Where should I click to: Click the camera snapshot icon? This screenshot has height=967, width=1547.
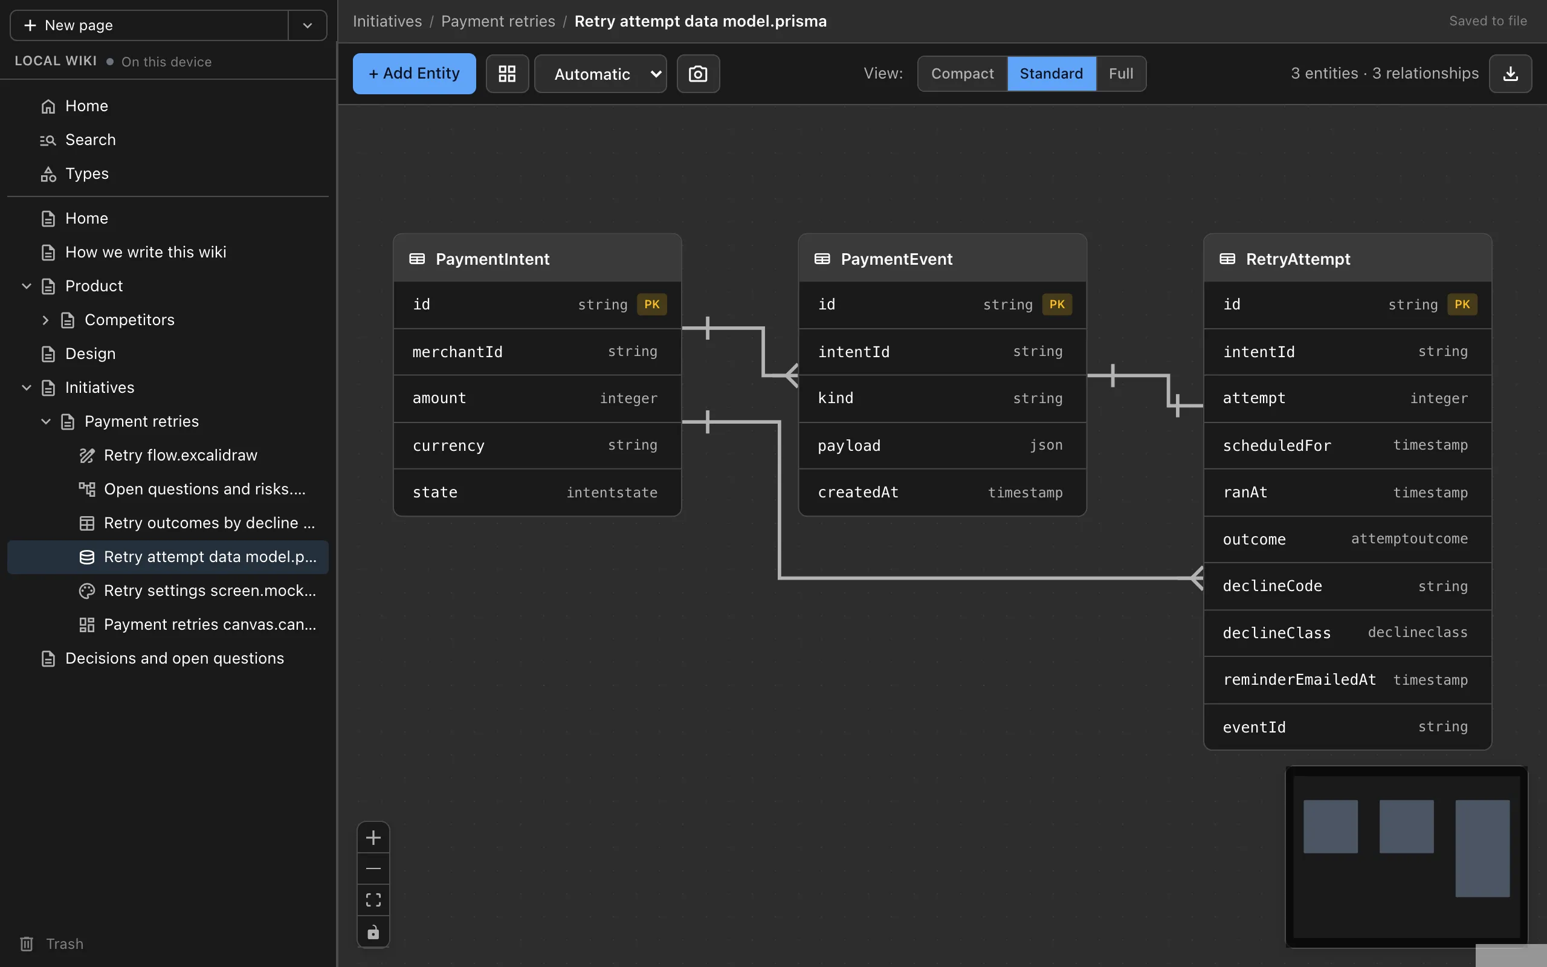coord(698,74)
